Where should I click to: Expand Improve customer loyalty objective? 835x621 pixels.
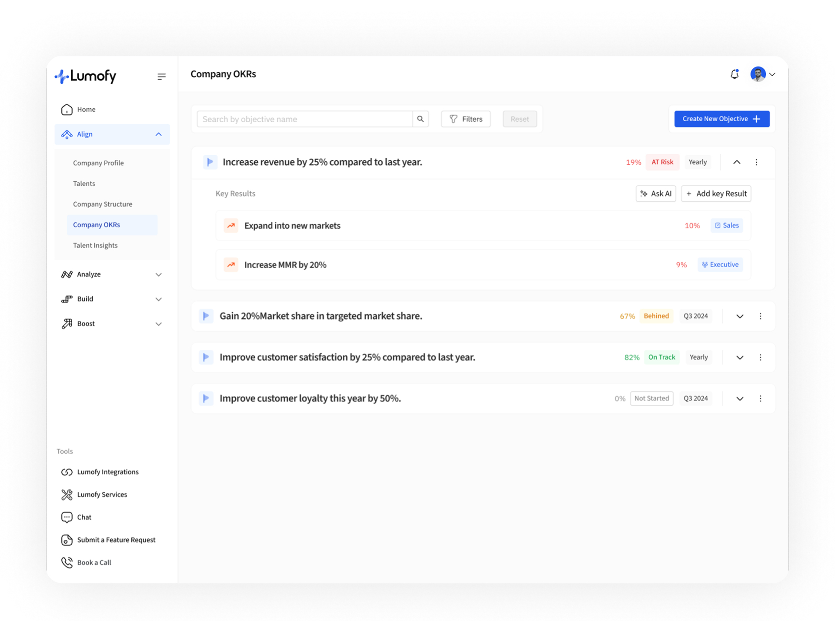(740, 399)
